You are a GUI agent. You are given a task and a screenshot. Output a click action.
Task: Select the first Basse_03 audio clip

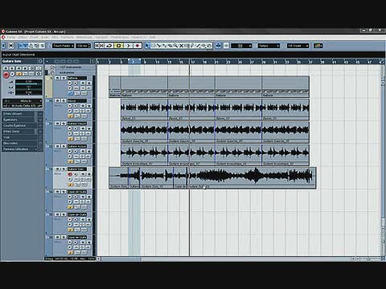[x=144, y=109]
